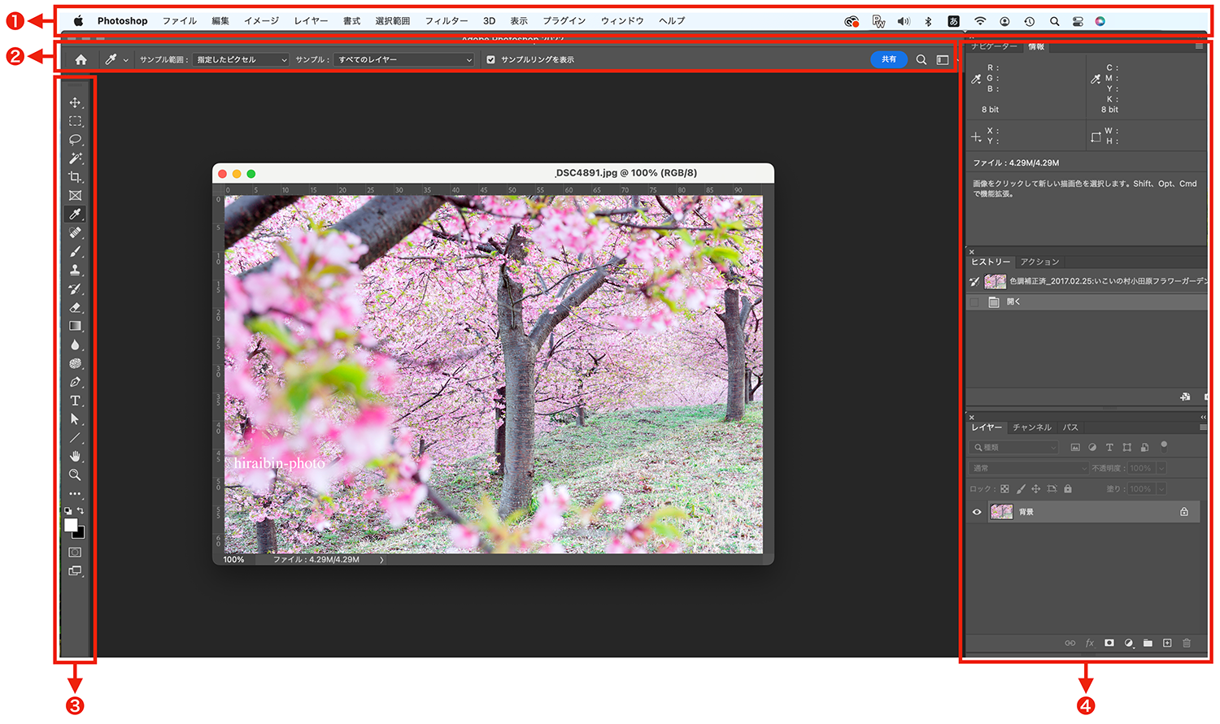Switch to the チャンネル tab
Viewport: 1220px width, 724px height.
tap(1031, 427)
